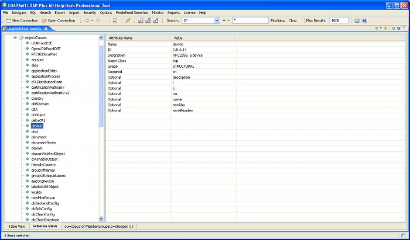Click the New Connection toolbar button
The width and height of the screenshot is (410, 240).
click(x=22, y=20)
